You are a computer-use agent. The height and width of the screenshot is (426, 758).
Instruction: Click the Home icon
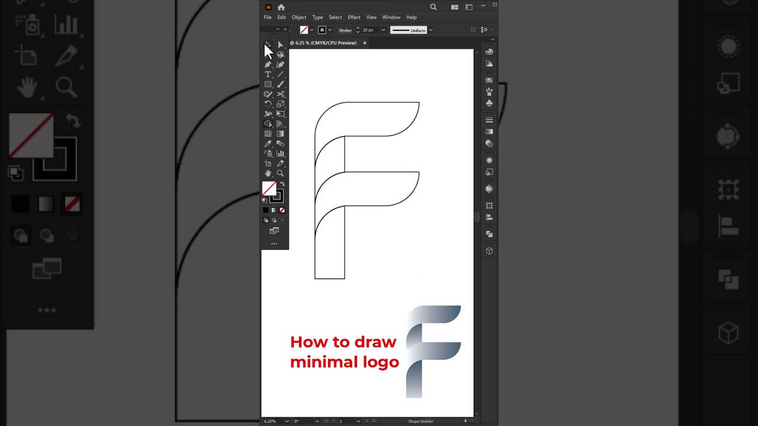point(281,7)
